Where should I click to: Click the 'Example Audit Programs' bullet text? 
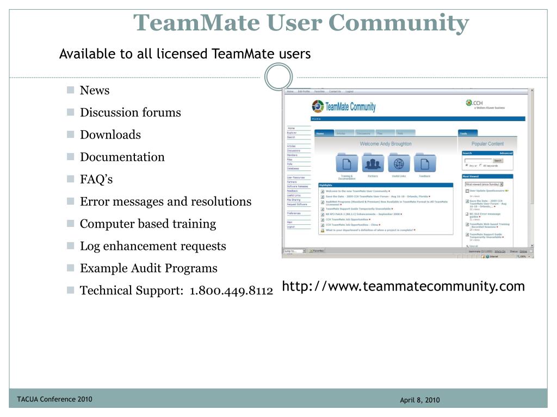click(x=148, y=268)
